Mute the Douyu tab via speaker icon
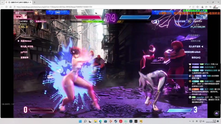 pyautogui.click(x=9, y=2)
